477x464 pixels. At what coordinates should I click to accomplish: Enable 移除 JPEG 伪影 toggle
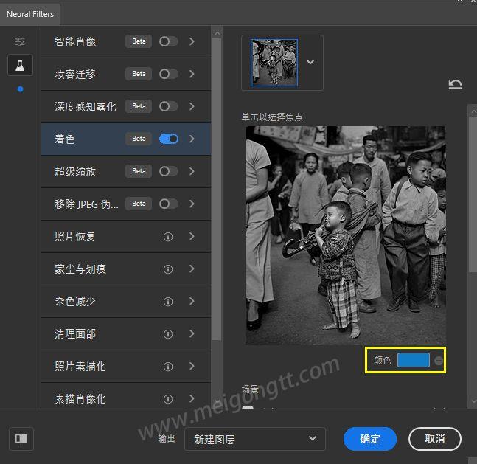(169, 204)
